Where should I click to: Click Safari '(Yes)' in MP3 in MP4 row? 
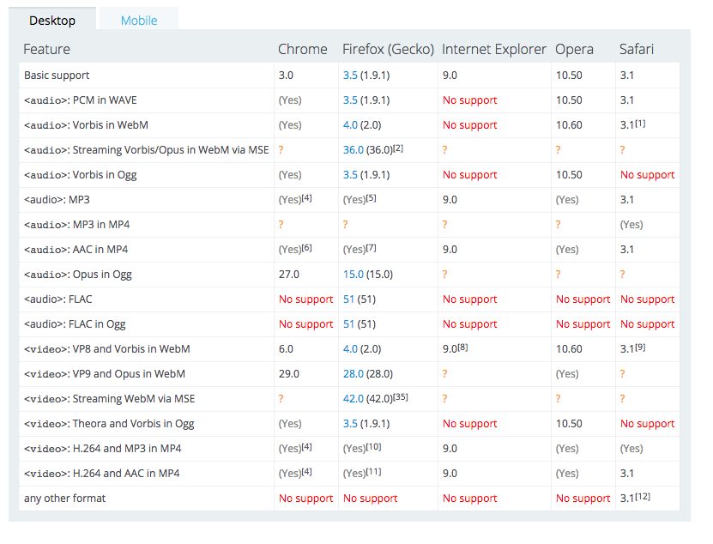(x=631, y=224)
